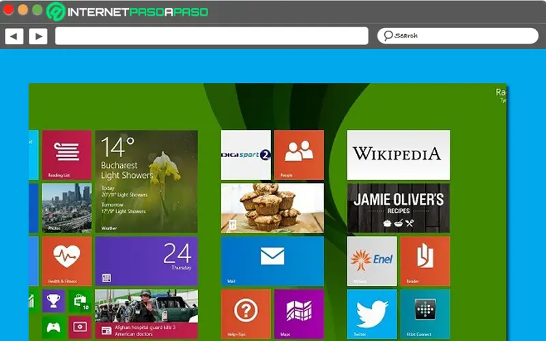The image size is (546, 341).
Task: Open the red Video tile
Action: coord(80,327)
